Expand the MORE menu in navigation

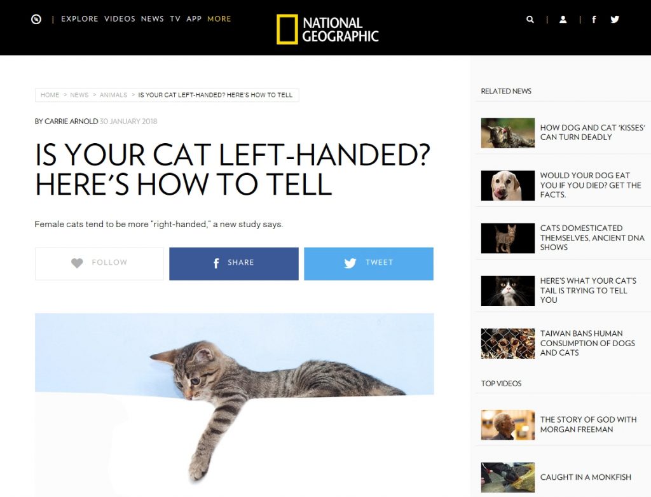(x=219, y=18)
